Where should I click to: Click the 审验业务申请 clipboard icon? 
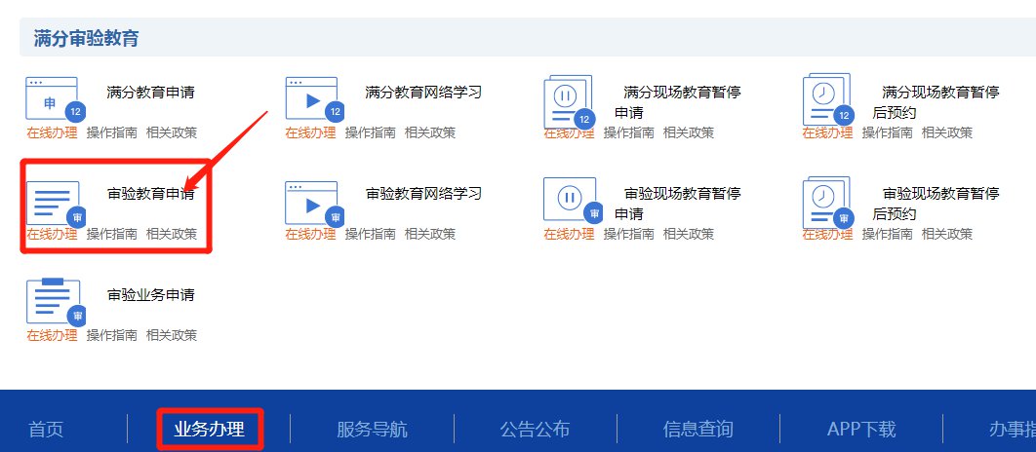point(52,302)
